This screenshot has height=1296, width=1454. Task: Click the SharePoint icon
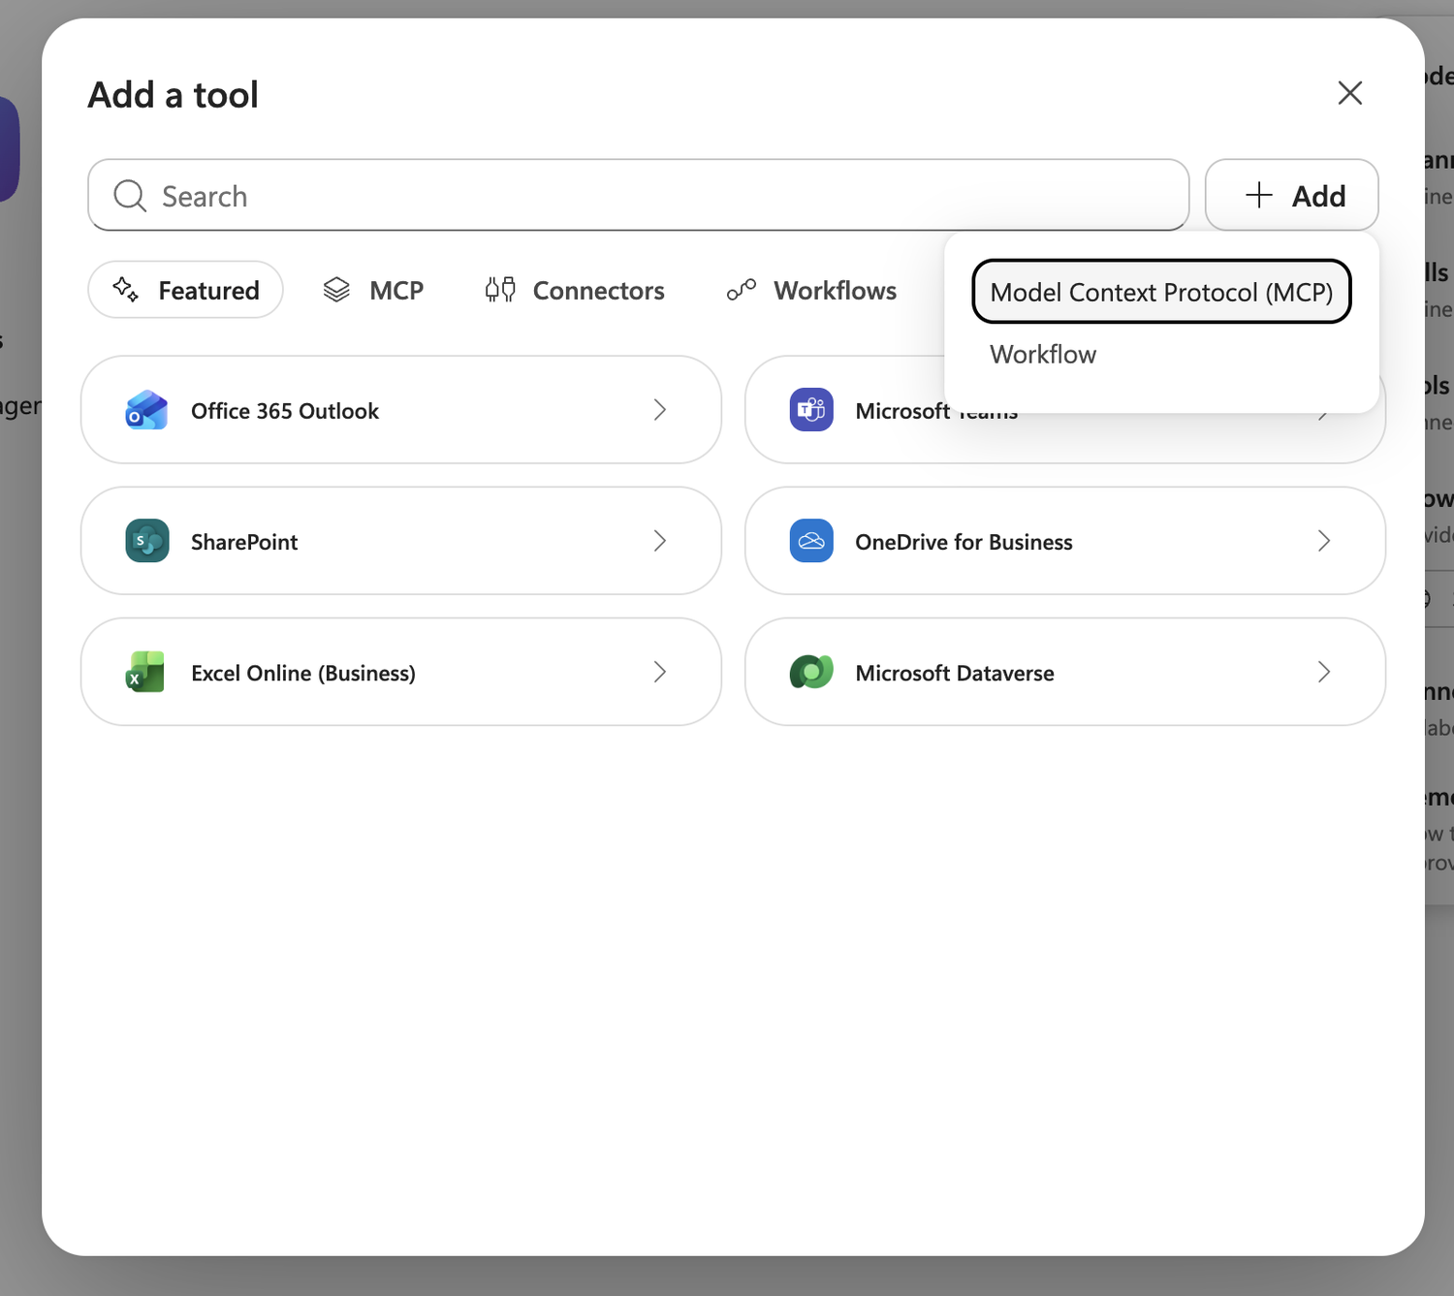coord(147,541)
